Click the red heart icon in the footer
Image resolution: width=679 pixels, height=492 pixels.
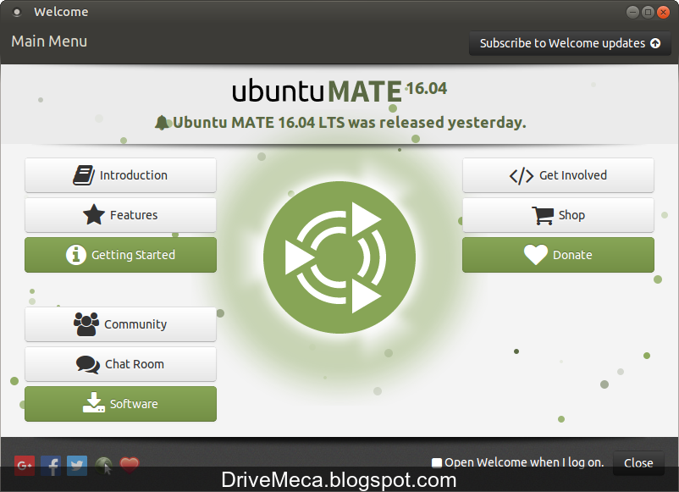(x=129, y=465)
